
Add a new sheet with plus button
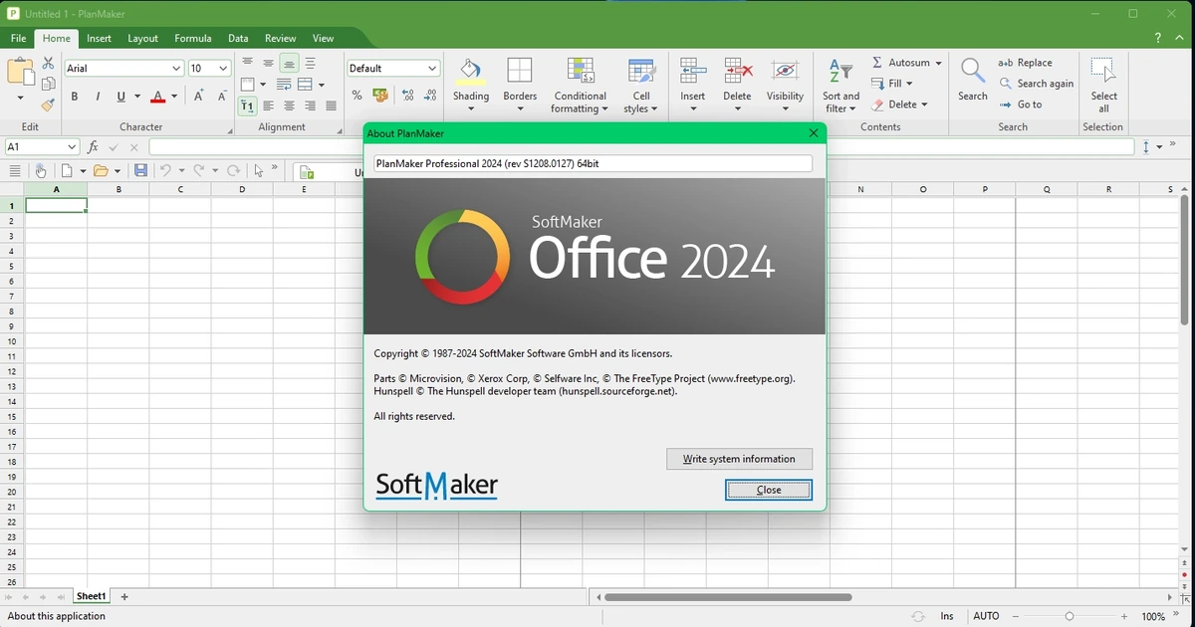pos(124,596)
